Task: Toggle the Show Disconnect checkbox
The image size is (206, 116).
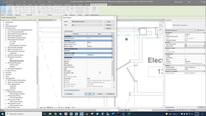Action: tap(186, 44)
